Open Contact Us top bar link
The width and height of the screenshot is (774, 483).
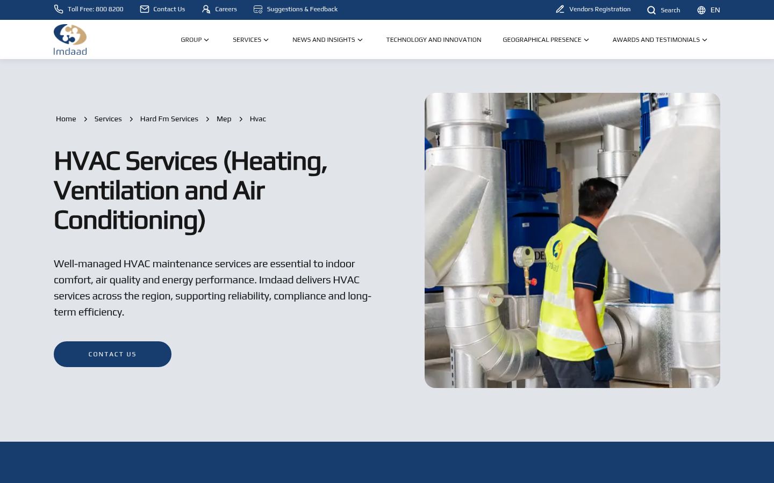click(x=169, y=9)
